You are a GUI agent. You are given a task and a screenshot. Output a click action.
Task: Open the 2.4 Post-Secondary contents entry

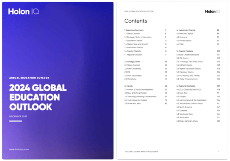133,76
